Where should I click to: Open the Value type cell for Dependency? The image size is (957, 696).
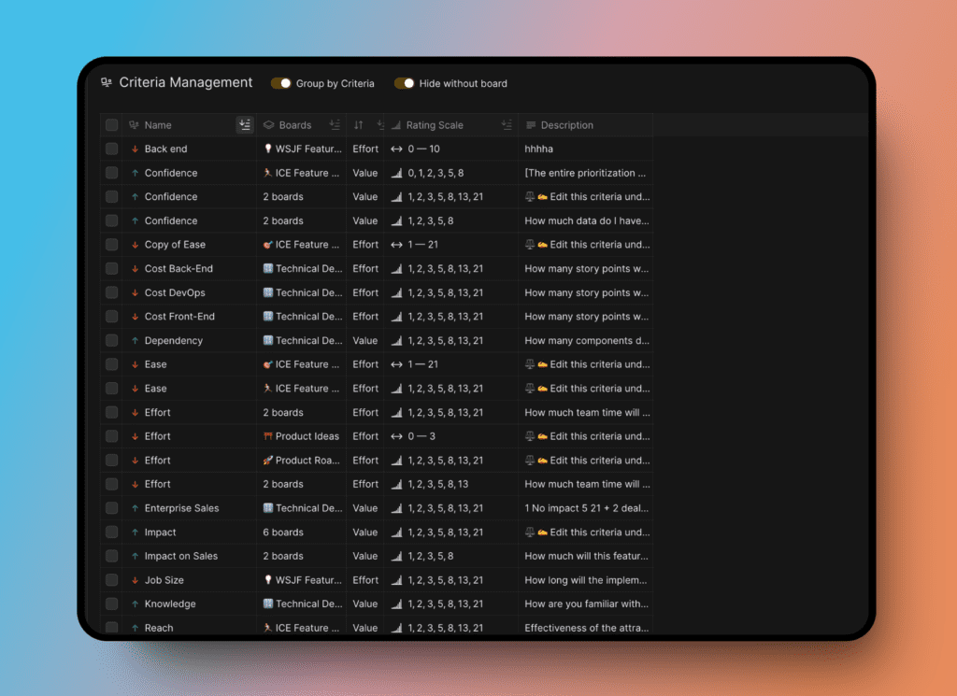(364, 341)
